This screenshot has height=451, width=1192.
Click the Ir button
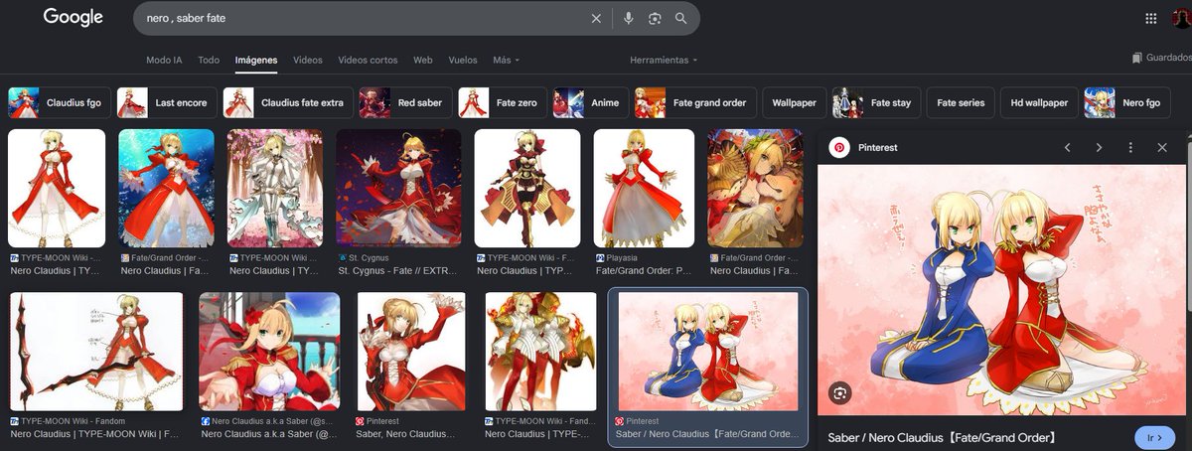tap(1153, 437)
